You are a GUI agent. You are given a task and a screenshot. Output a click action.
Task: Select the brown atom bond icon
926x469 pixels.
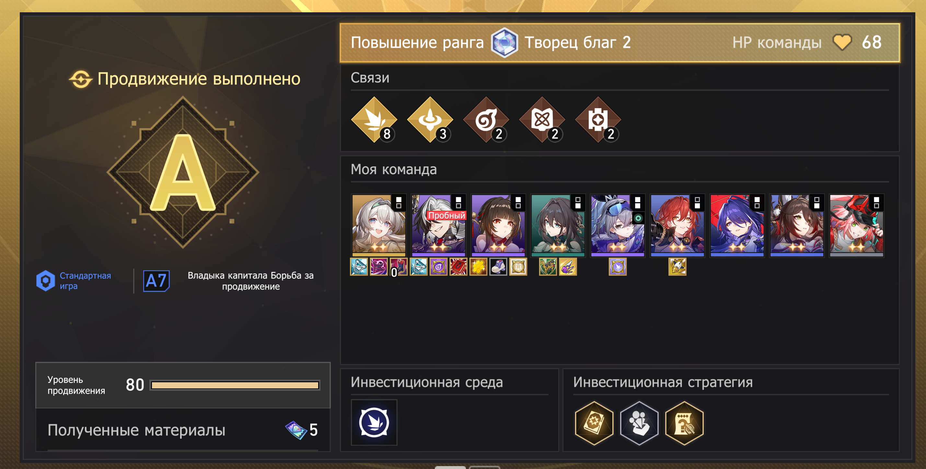coord(542,119)
